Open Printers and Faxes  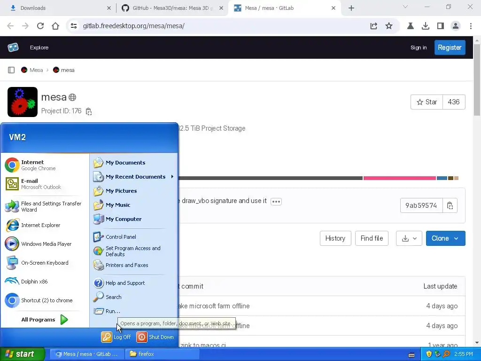(x=134, y=265)
